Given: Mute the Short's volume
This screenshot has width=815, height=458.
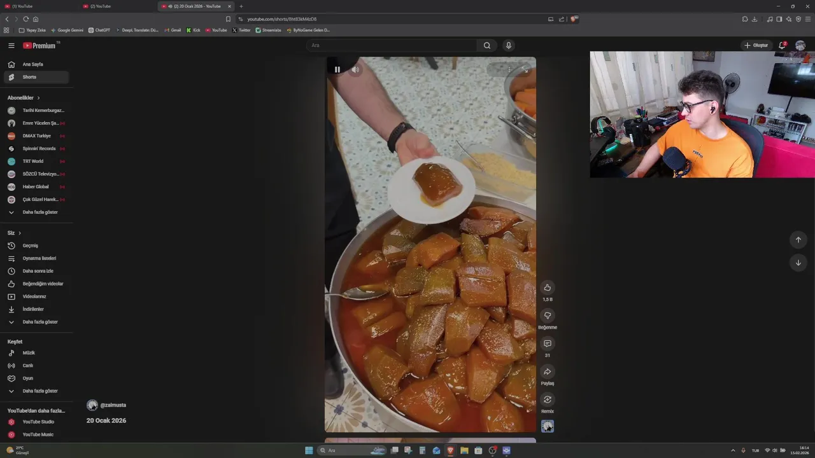Looking at the screenshot, I should (355, 69).
